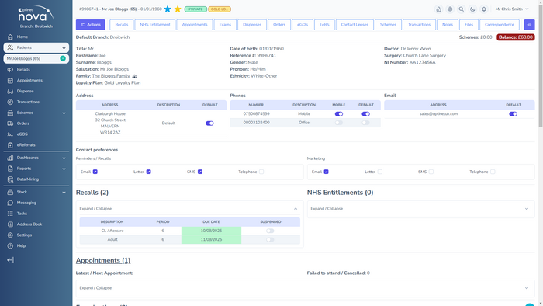Open the Actions menu button
The width and height of the screenshot is (543, 306).
coord(91,25)
